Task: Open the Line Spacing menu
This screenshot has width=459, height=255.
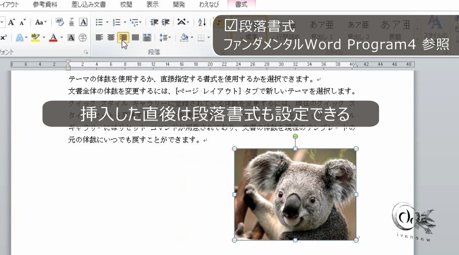Action: [x=165, y=37]
